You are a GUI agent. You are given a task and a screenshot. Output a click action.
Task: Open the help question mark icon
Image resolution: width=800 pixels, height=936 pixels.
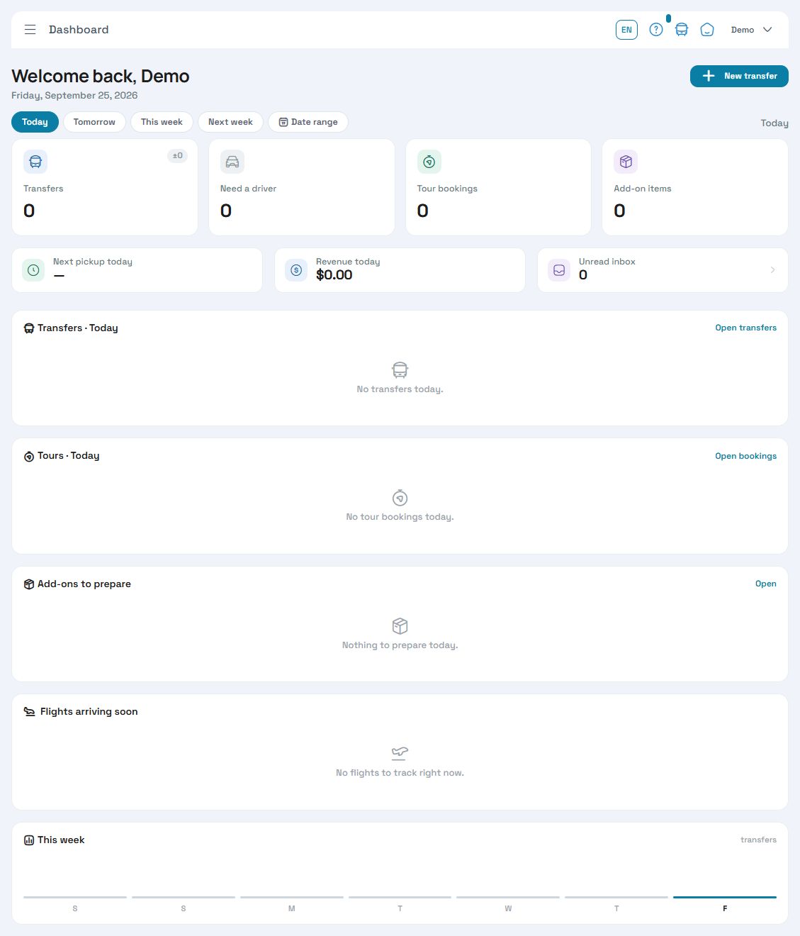pyautogui.click(x=656, y=30)
